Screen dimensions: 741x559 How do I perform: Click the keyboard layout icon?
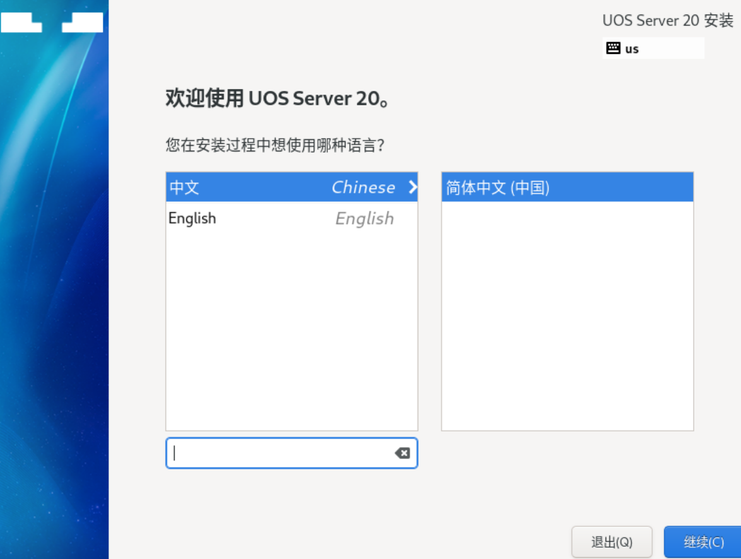pyautogui.click(x=613, y=48)
